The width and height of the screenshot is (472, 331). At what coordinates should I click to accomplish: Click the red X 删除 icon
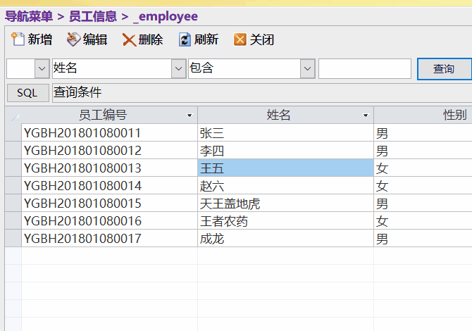pos(129,39)
